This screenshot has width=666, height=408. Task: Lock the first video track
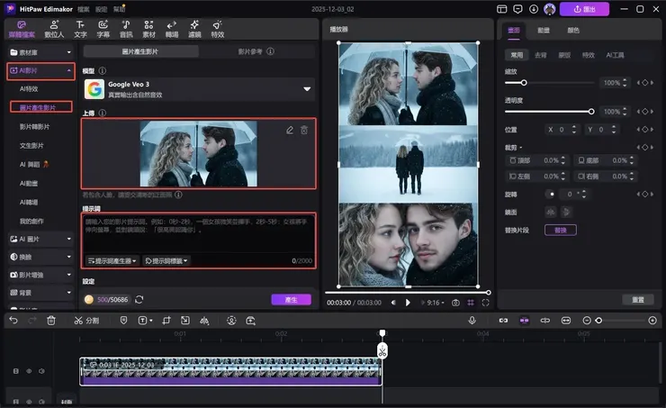[15, 371]
